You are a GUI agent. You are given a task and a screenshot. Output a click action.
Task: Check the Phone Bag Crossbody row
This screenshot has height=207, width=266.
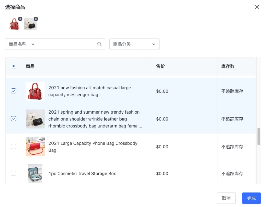pos(14,146)
